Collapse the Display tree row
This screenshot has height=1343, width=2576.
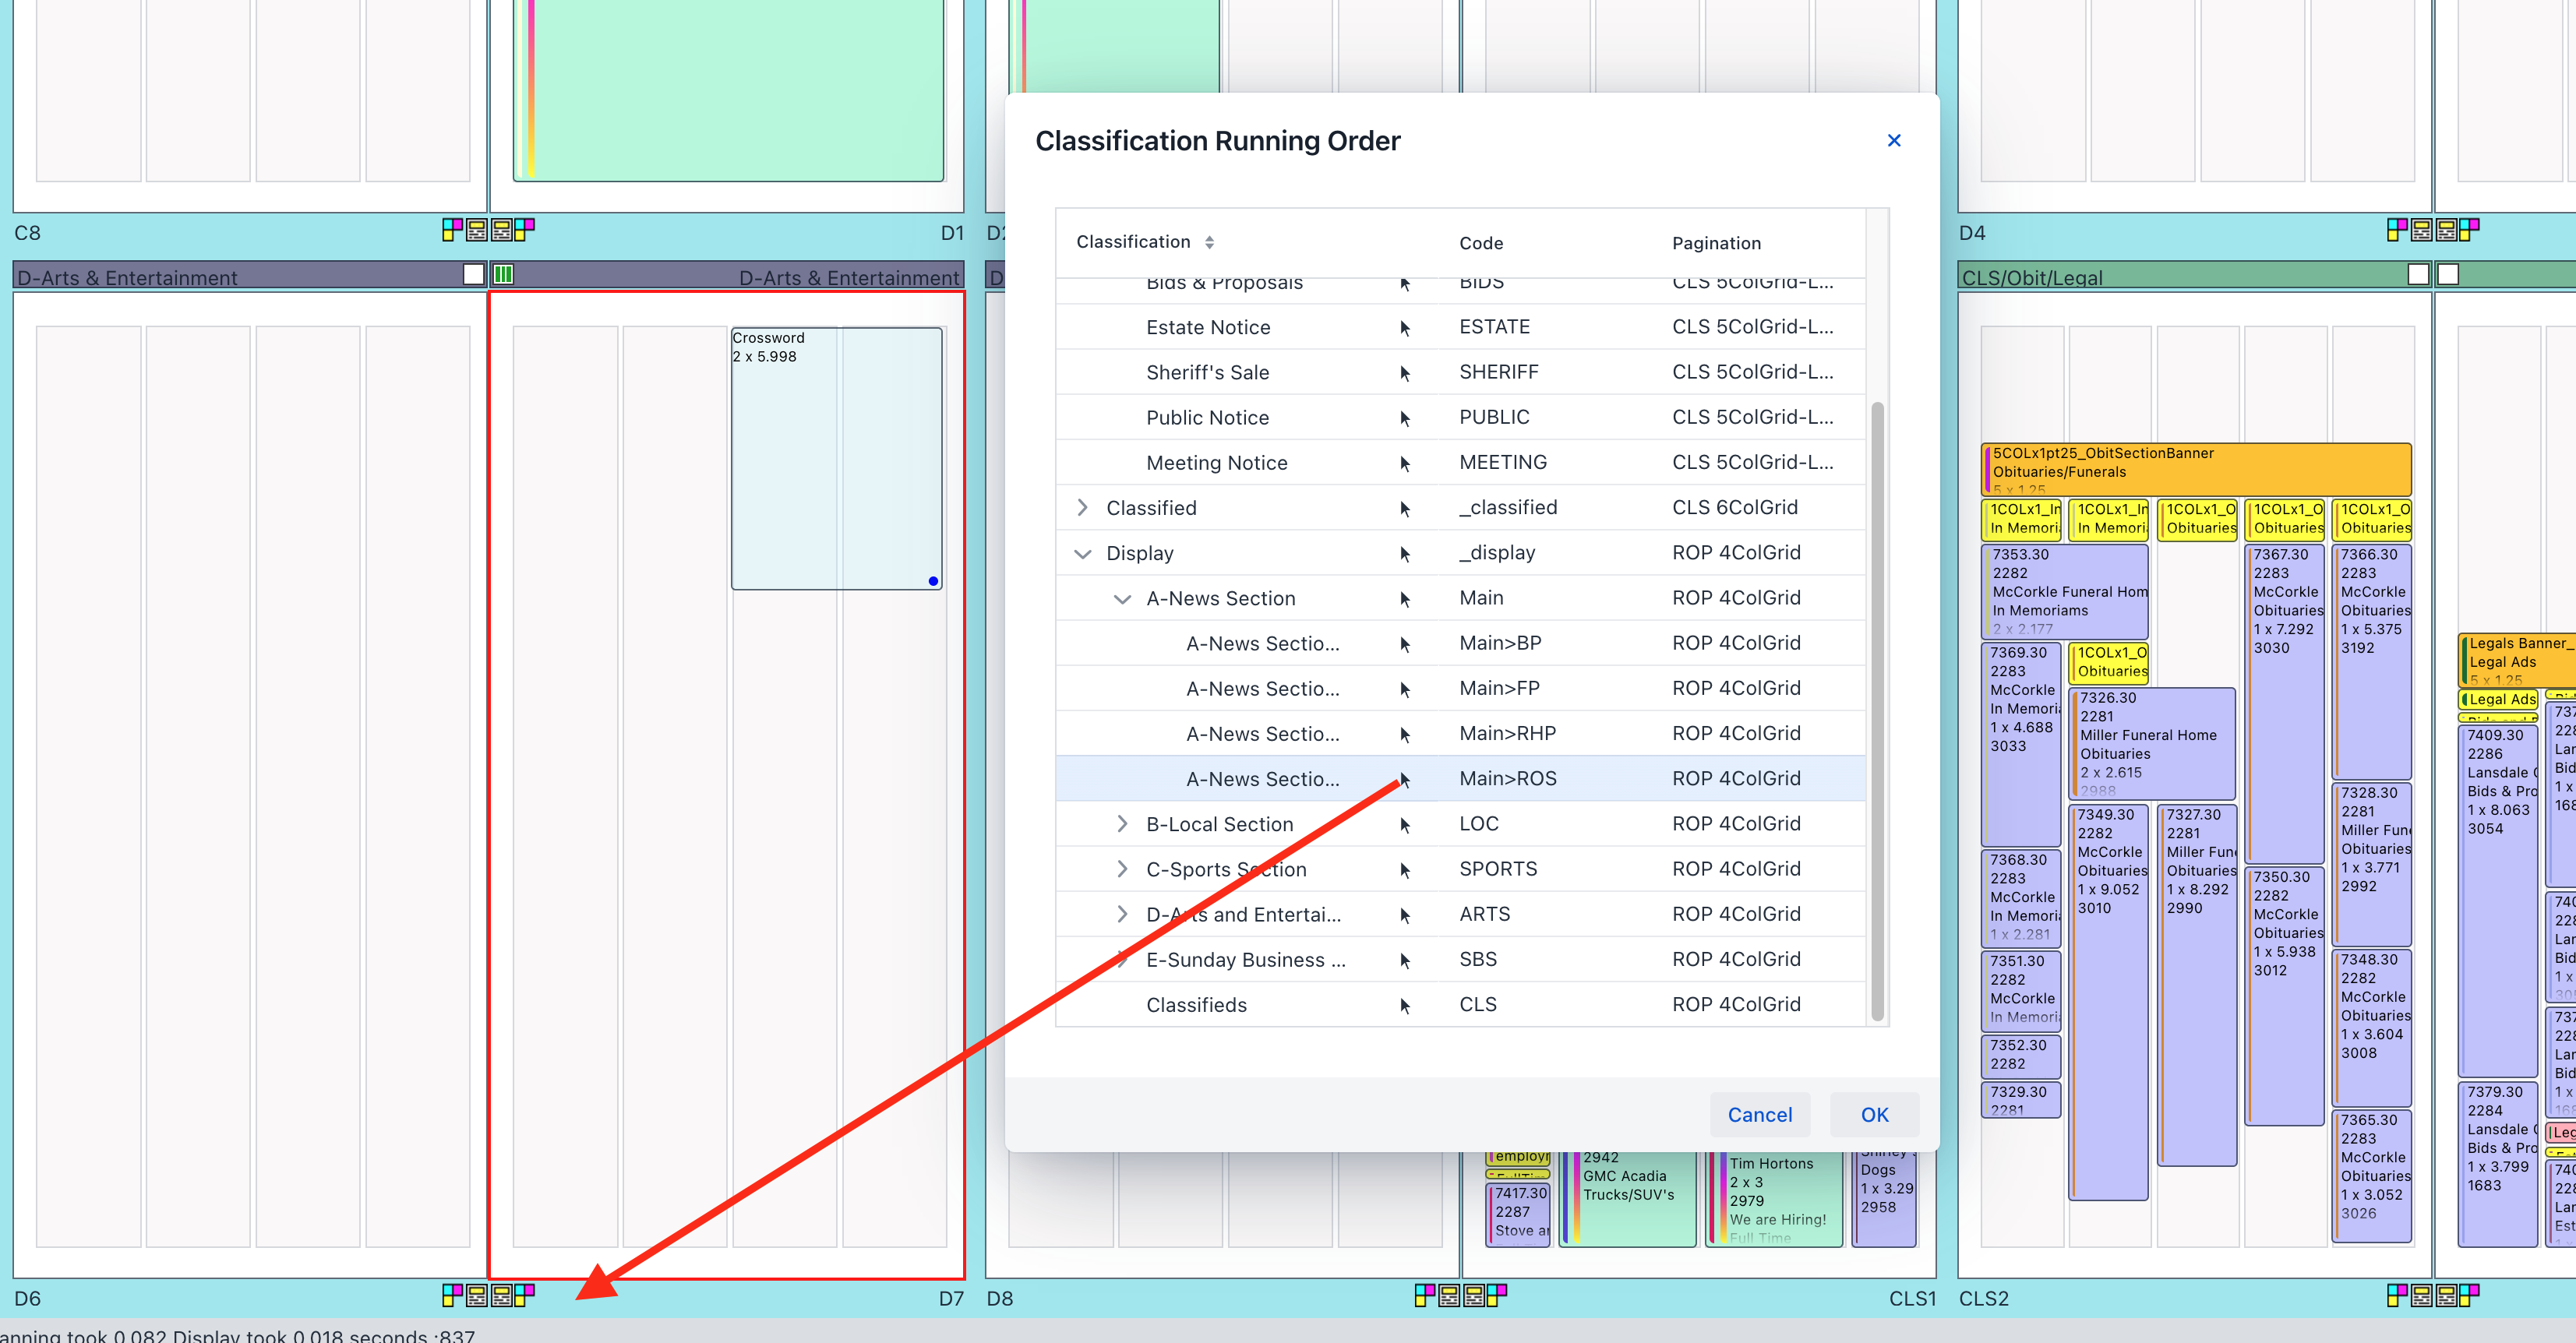tap(1082, 553)
